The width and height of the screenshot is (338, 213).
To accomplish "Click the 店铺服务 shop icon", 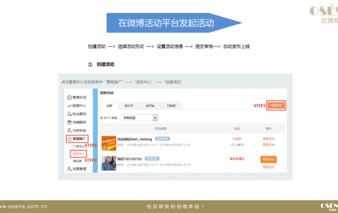I will (x=69, y=122).
